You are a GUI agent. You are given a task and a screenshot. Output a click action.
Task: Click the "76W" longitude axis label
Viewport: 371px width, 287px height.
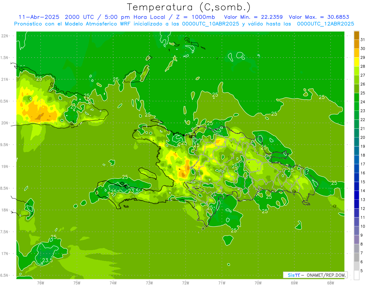click(41, 283)
